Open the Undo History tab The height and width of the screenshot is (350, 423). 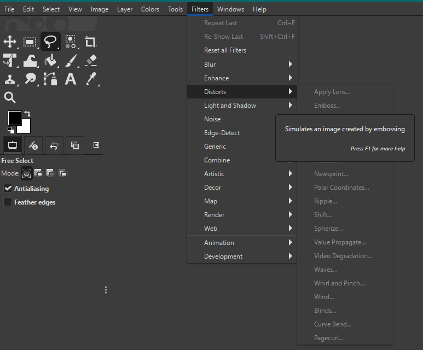coord(54,145)
